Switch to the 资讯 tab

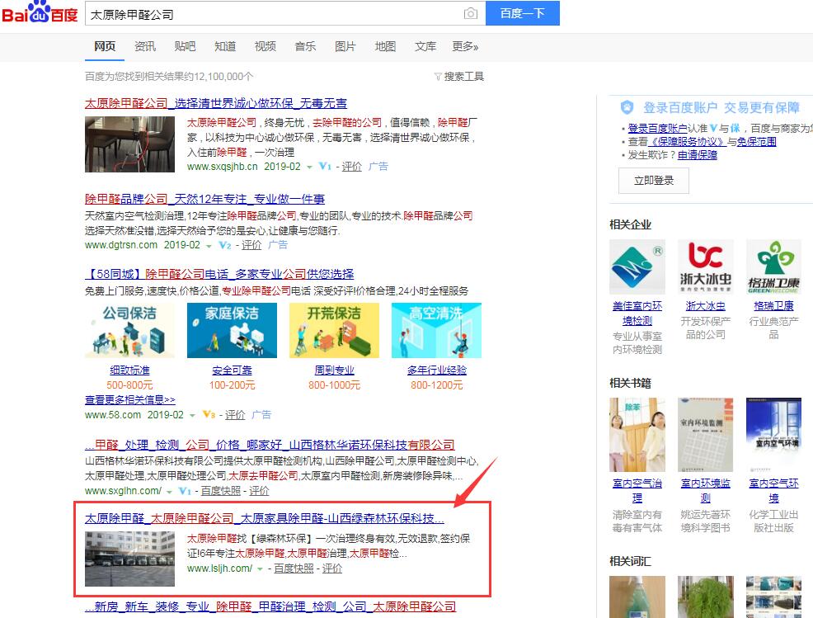click(x=145, y=47)
